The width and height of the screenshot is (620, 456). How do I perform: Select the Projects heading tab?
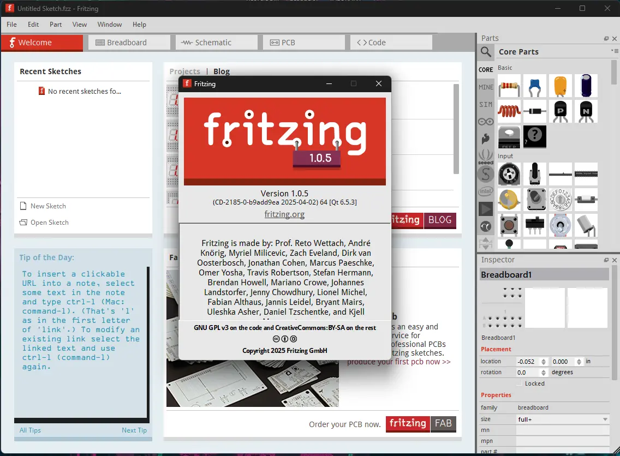click(x=184, y=71)
